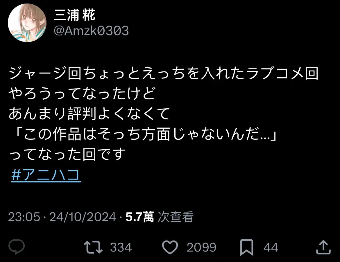Open the 三浦 糀 display name profile
This screenshot has height=262, width=340.
(x=74, y=15)
